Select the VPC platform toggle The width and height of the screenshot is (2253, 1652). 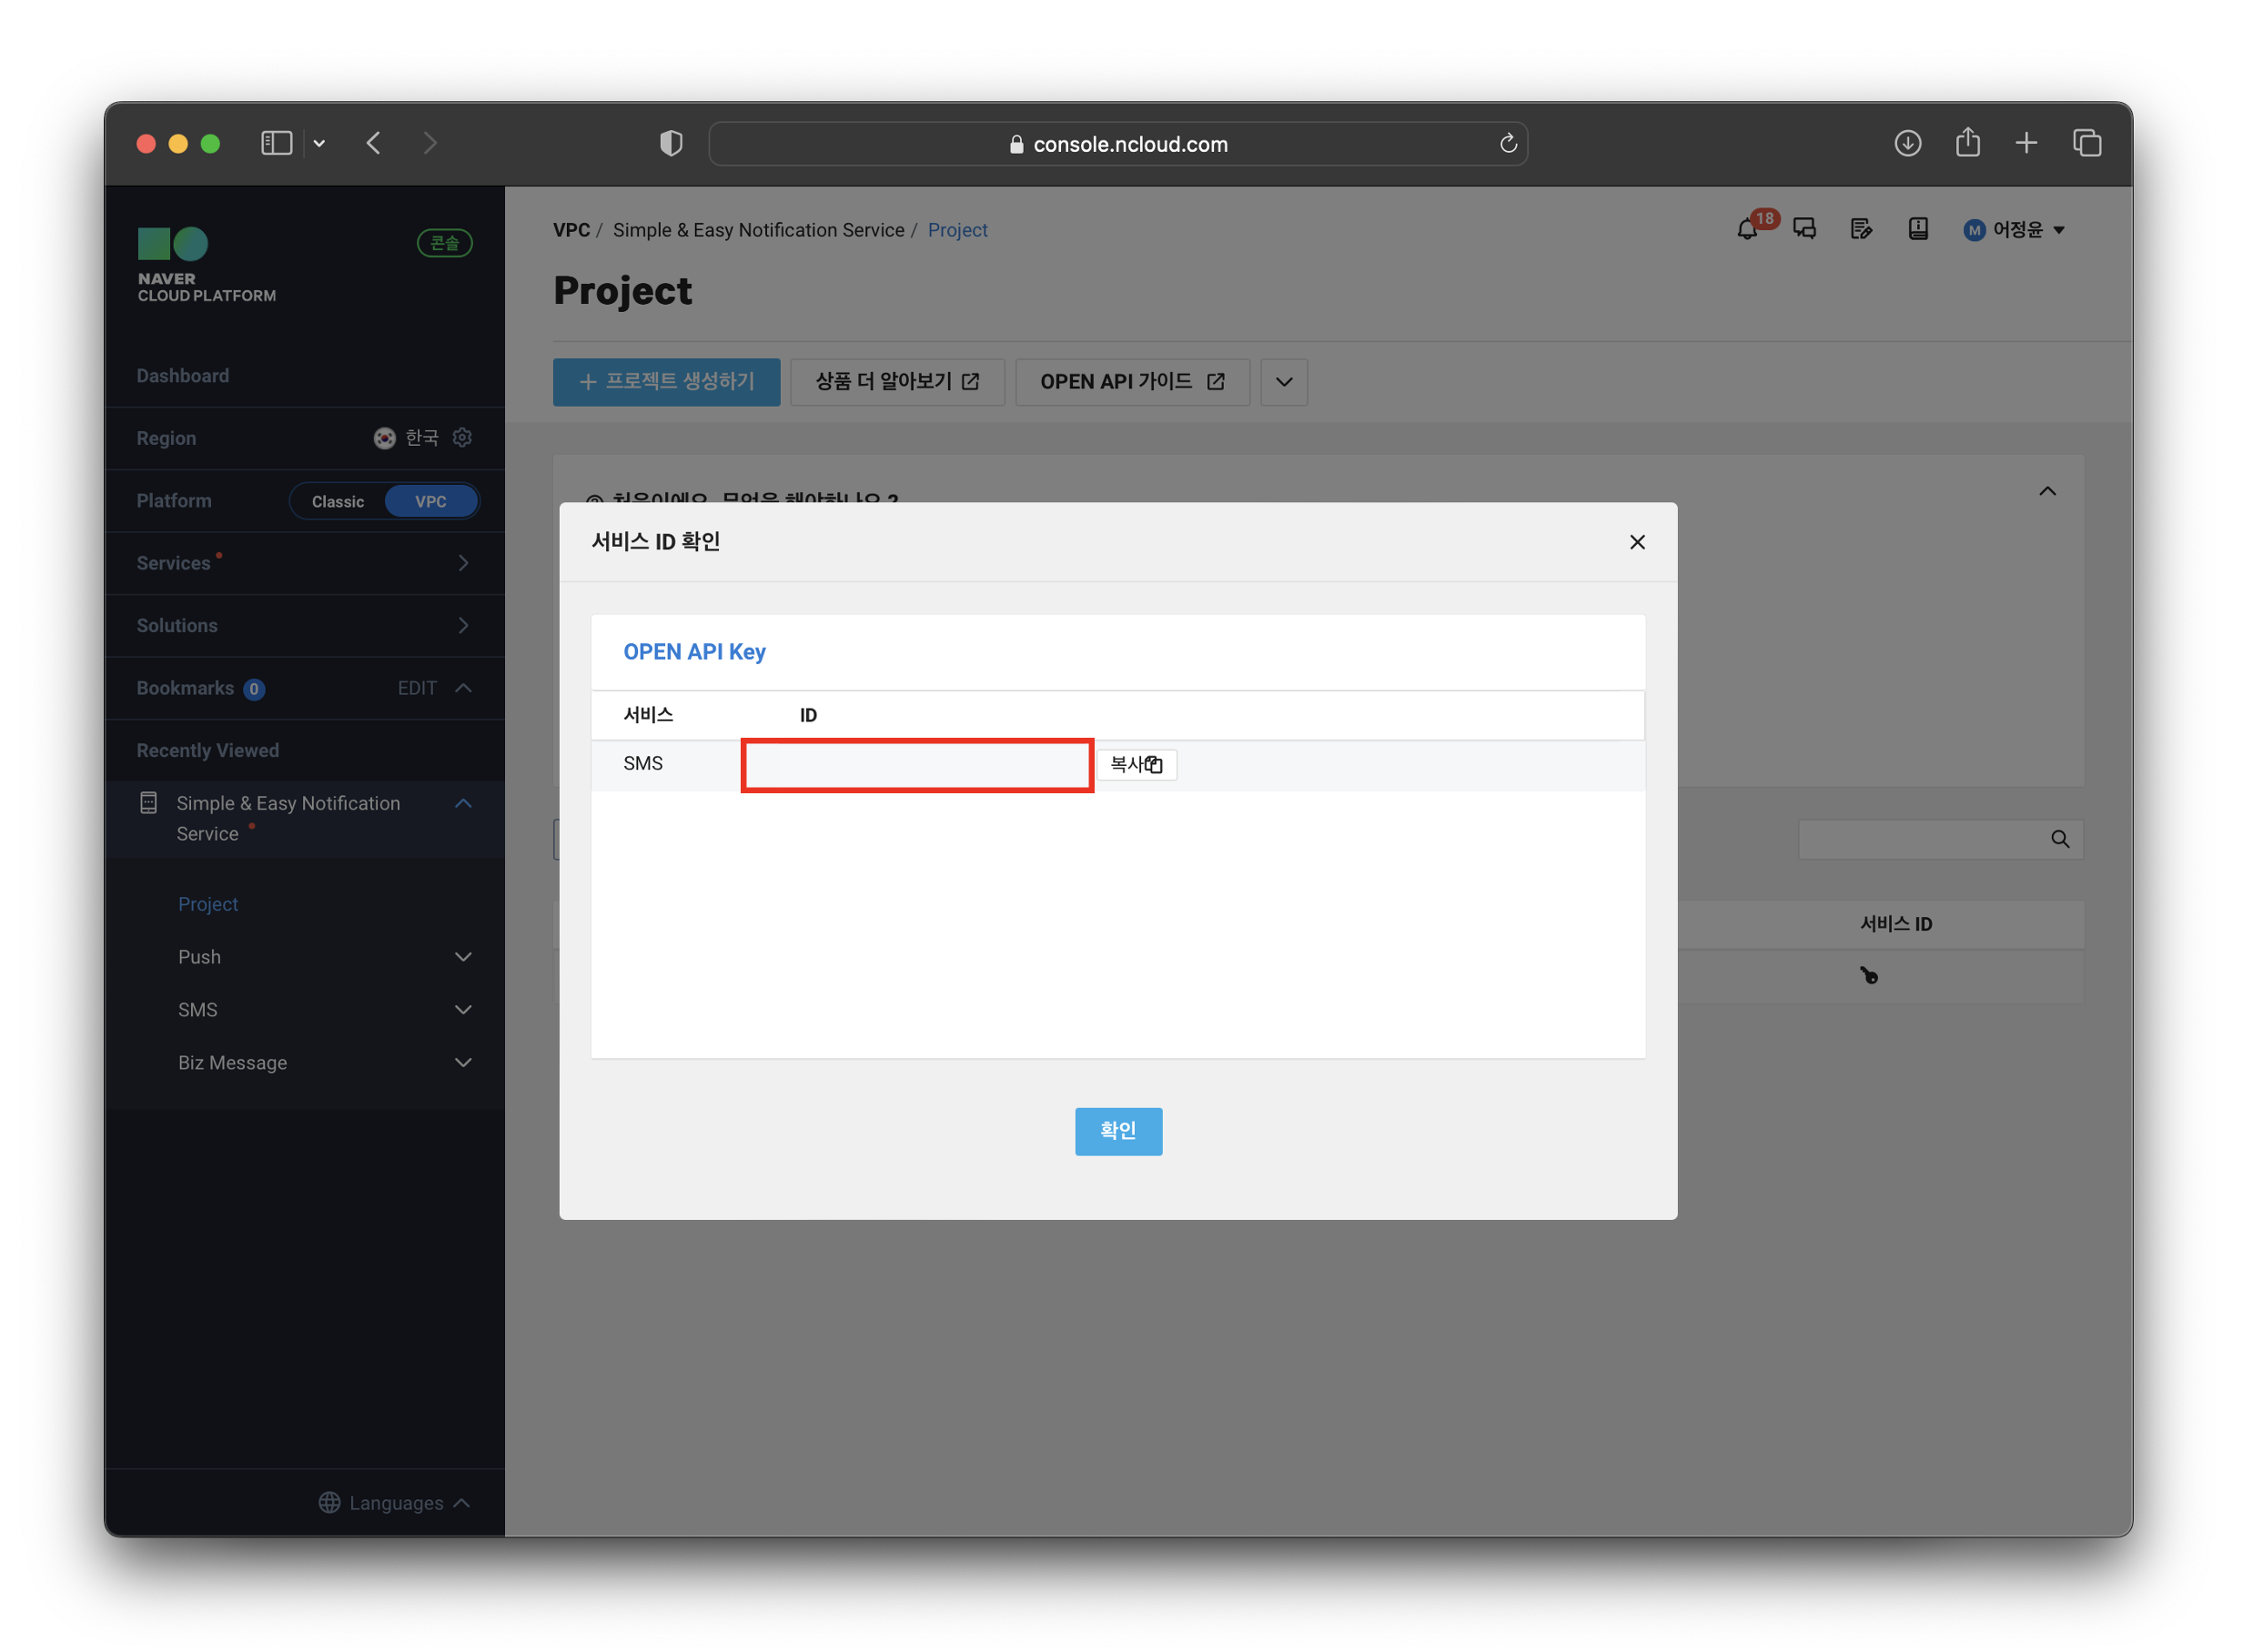tap(431, 502)
